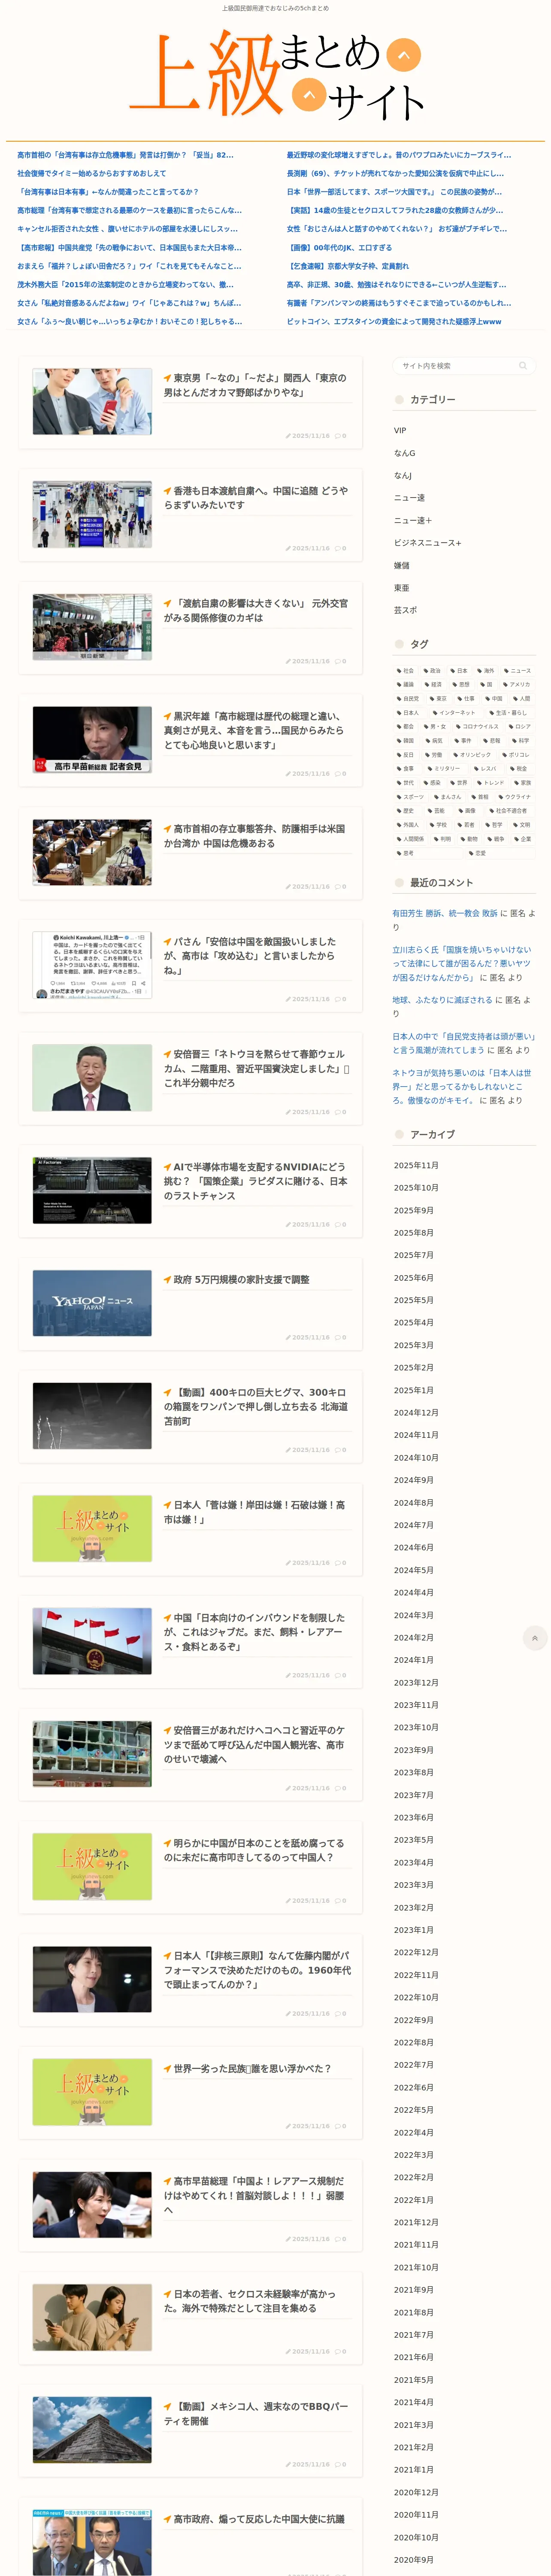
Task: Open the 社会不適合者 tag
Action: (x=510, y=811)
